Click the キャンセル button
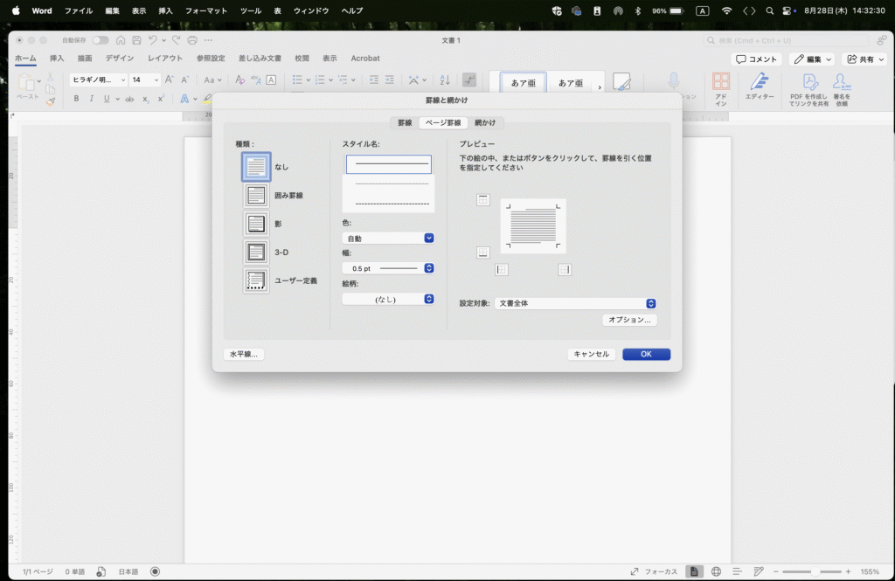The width and height of the screenshot is (895, 581). [x=591, y=355]
